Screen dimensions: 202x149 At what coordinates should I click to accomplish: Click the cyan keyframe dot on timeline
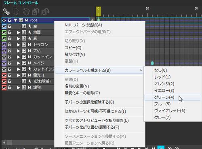tap(152, 63)
